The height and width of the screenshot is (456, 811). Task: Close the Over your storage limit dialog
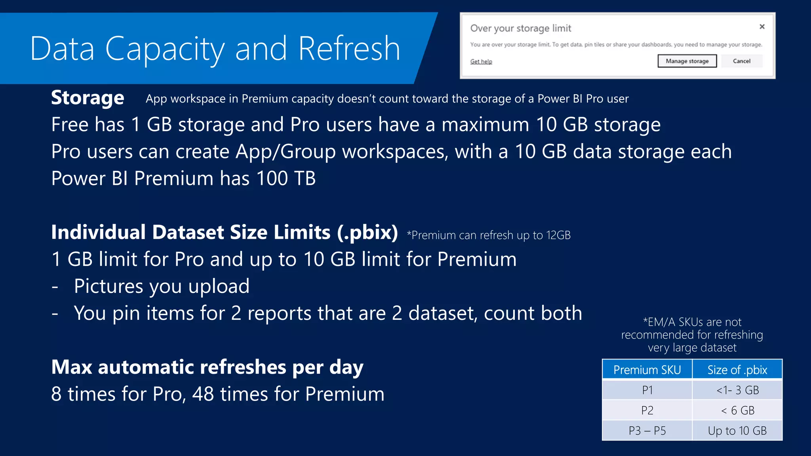click(762, 27)
